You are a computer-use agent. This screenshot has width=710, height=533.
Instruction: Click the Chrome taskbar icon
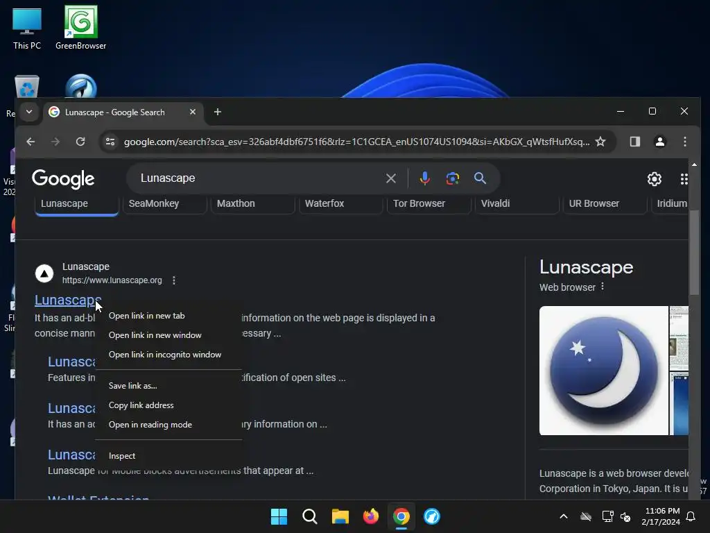[x=401, y=516]
